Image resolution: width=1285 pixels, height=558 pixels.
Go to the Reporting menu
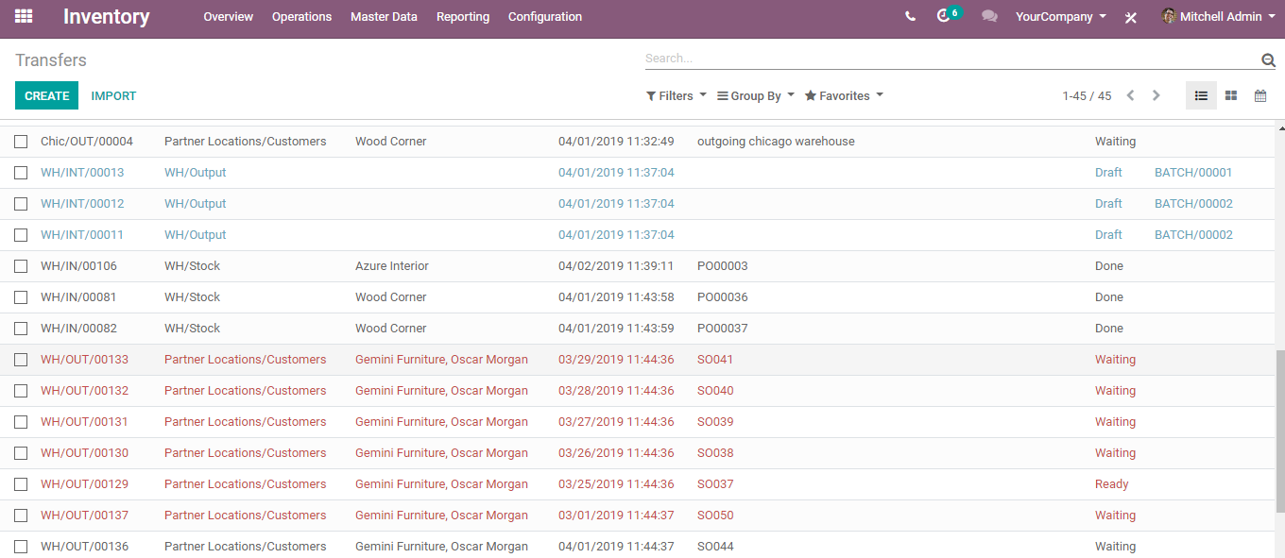(x=463, y=16)
